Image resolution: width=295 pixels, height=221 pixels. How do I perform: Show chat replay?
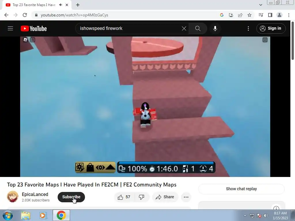point(241,189)
